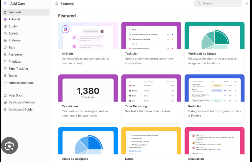The height and width of the screenshot is (162, 252).
Task: Click the Add Card logo icon
Action: [x=5, y=3]
